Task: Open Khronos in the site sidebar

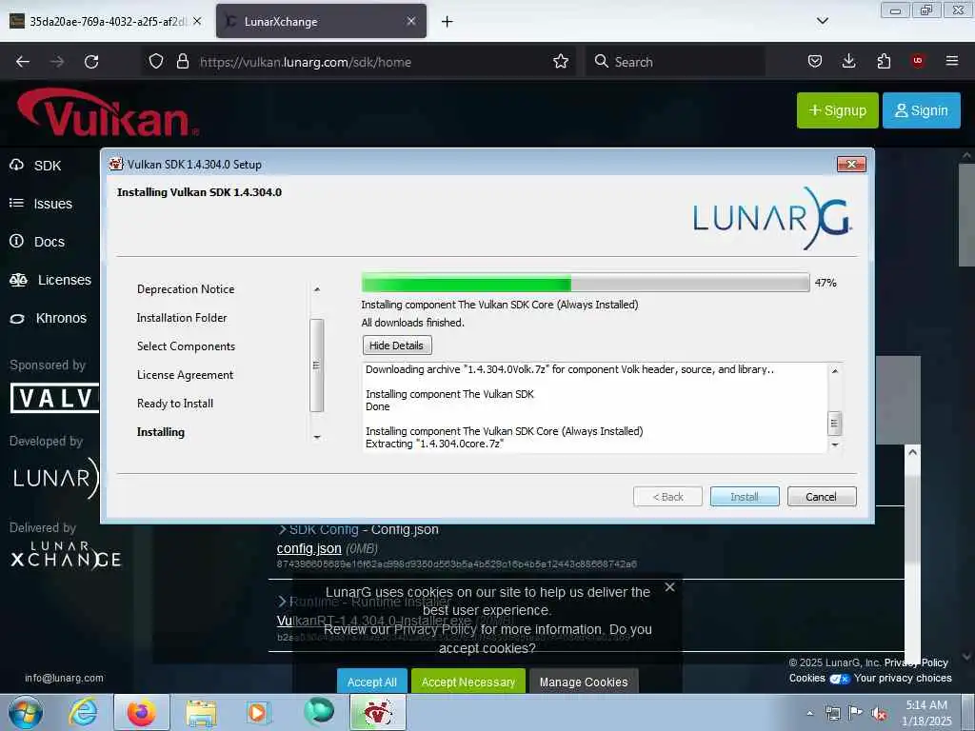Action: 48,318
